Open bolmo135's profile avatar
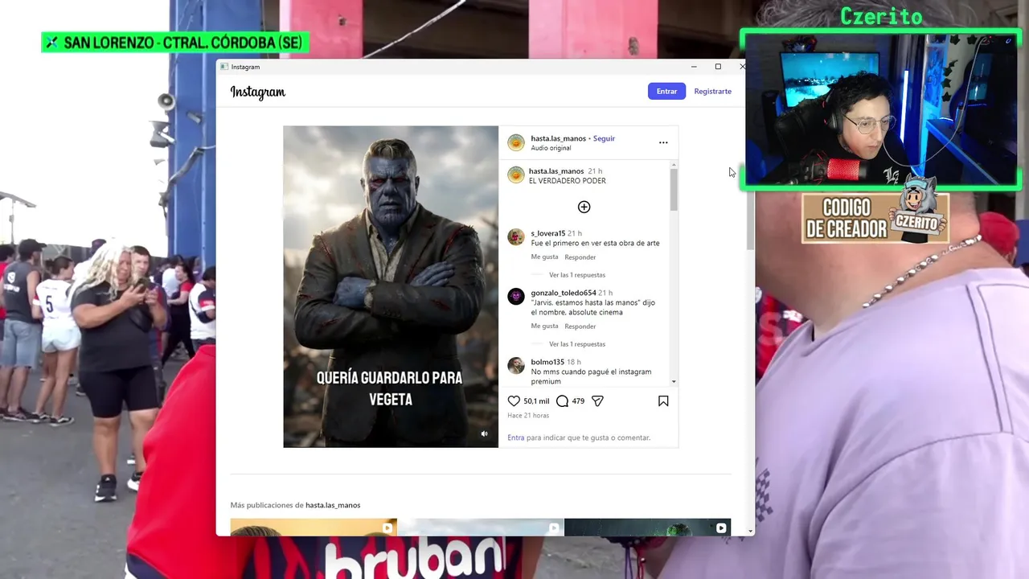This screenshot has height=579, width=1029. point(516,366)
